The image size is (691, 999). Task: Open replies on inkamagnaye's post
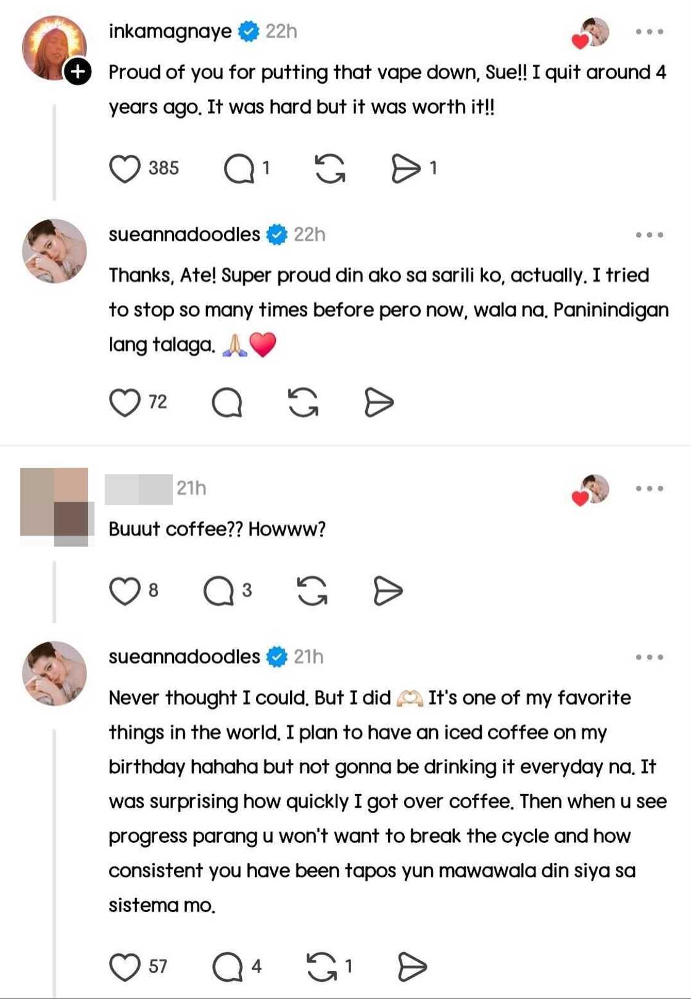(x=239, y=168)
